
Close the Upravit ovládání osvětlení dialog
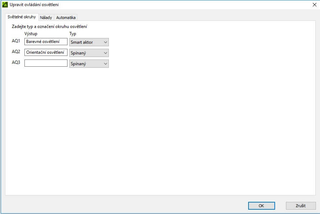[314, 5]
